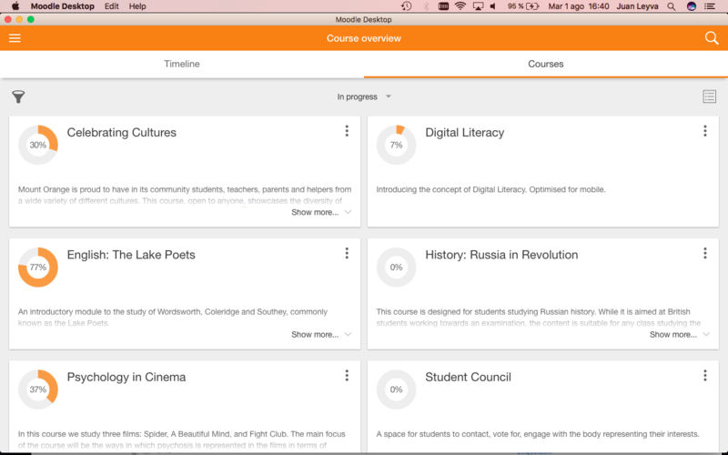Click the search magnifier in orange header
This screenshot has width=728, height=455.
tap(712, 38)
